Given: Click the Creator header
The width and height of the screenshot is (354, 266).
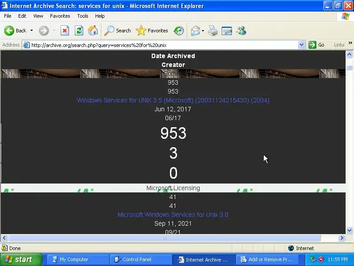Looking at the screenshot, I should [173, 65].
